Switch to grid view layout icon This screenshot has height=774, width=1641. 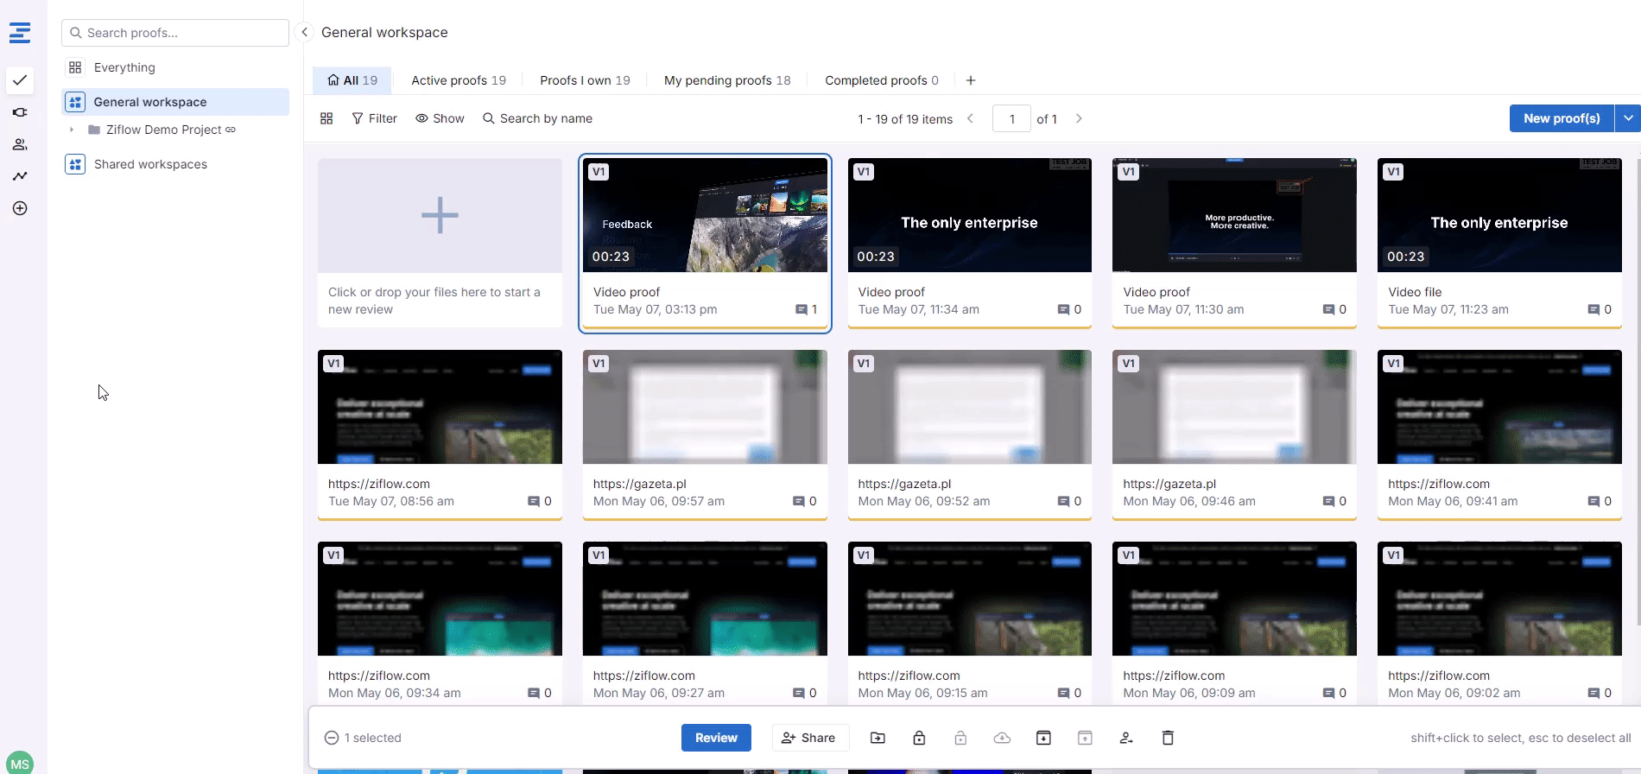click(326, 118)
